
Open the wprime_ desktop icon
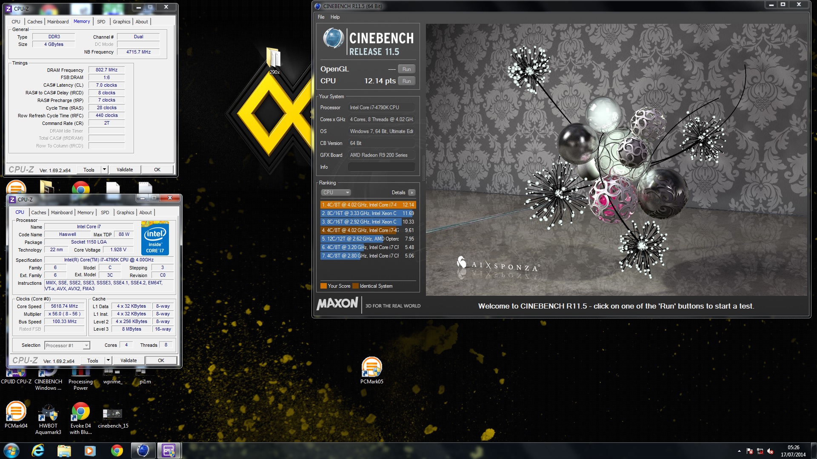click(113, 377)
